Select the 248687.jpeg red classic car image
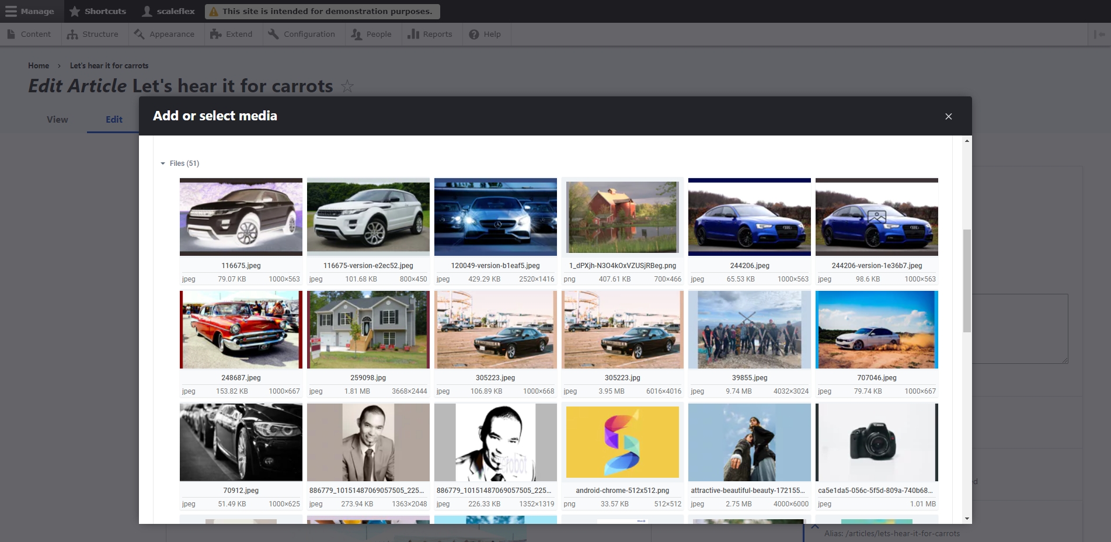 tap(241, 329)
